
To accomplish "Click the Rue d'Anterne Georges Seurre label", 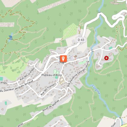I will click(78, 74).
